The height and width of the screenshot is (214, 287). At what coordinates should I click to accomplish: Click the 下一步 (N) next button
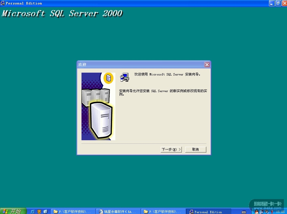tap(171, 150)
